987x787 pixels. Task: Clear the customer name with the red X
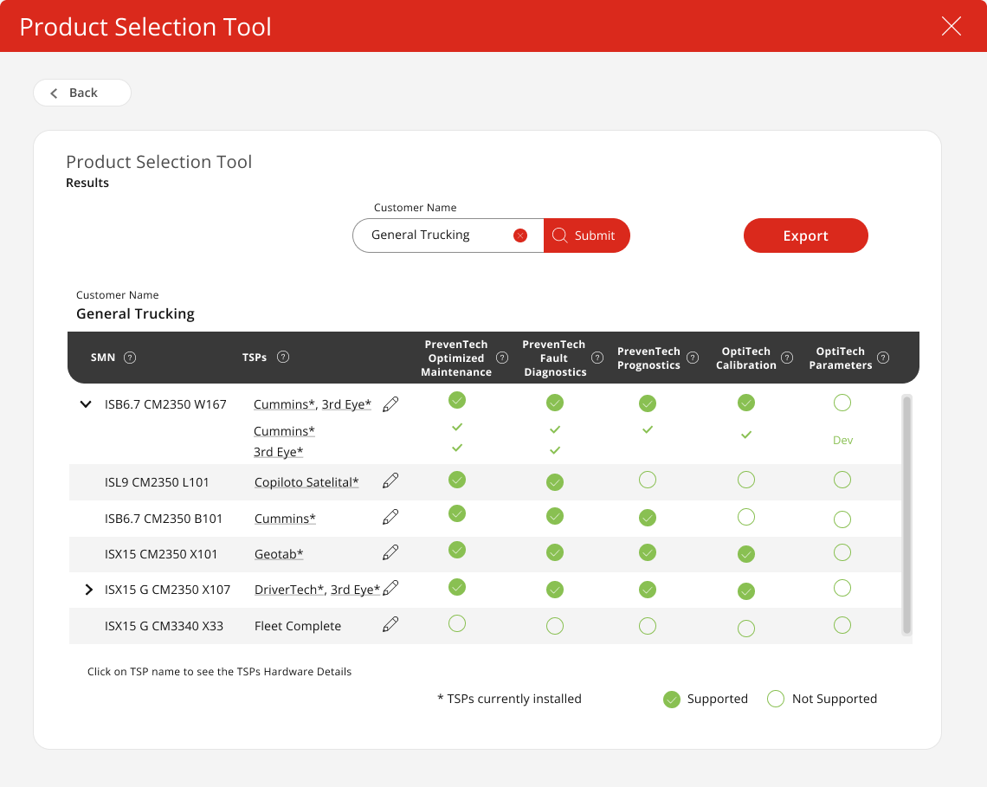[x=520, y=235]
